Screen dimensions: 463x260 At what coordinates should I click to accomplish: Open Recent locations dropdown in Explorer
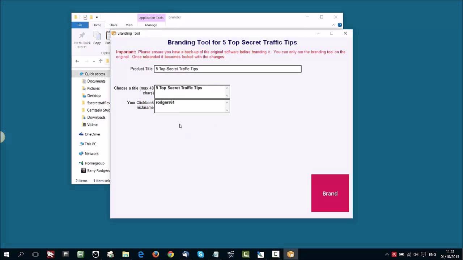point(94,61)
